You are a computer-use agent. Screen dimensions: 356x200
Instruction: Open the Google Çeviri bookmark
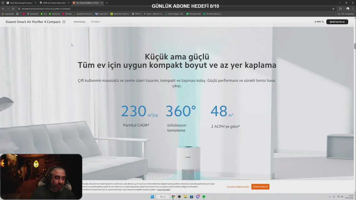[102, 14]
